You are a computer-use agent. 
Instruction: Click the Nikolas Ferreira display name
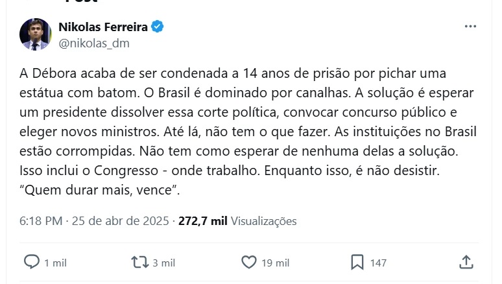tap(103, 27)
